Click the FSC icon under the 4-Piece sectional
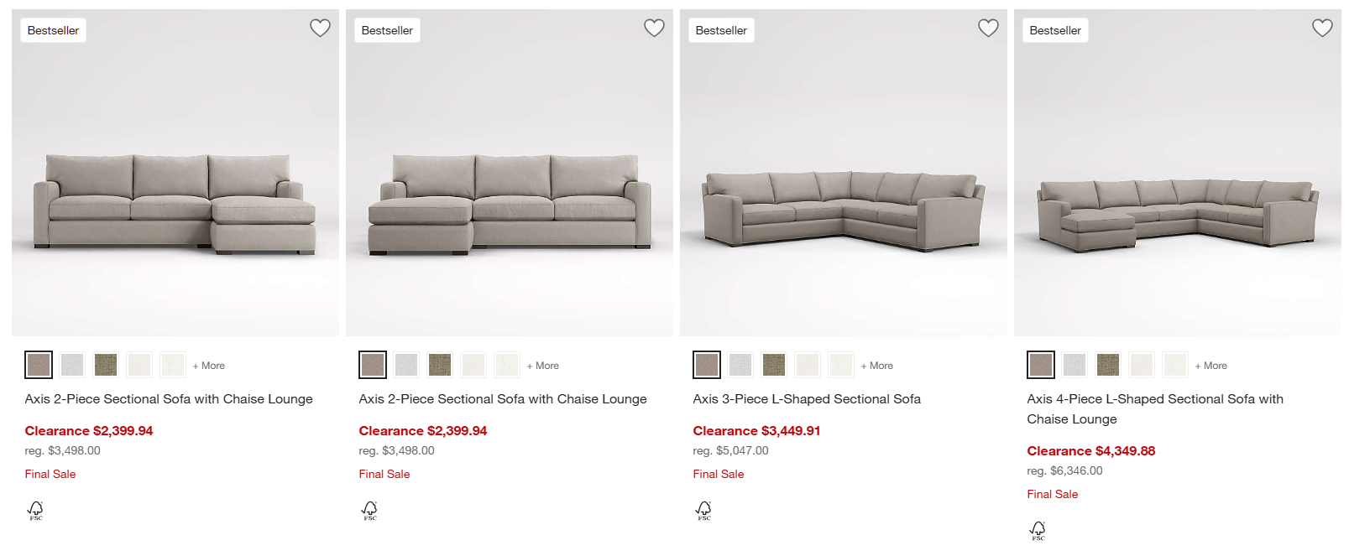 coord(1038,528)
